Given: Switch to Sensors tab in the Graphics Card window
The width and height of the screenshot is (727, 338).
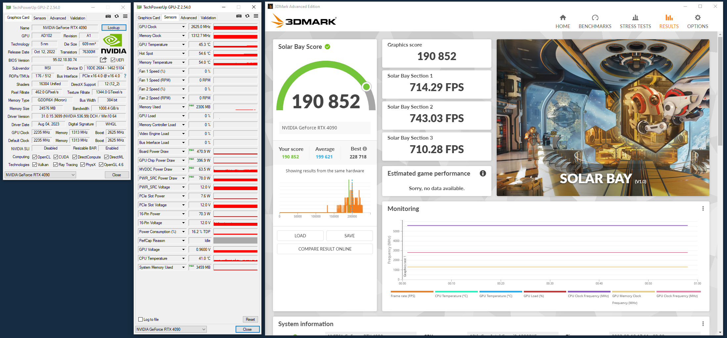Looking at the screenshot, I should coord(39,18).
